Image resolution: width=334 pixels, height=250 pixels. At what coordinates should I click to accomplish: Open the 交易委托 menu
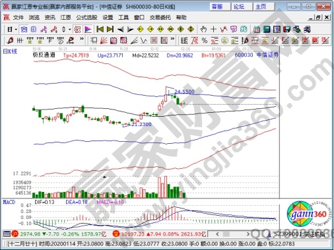[x=160, y=17]
